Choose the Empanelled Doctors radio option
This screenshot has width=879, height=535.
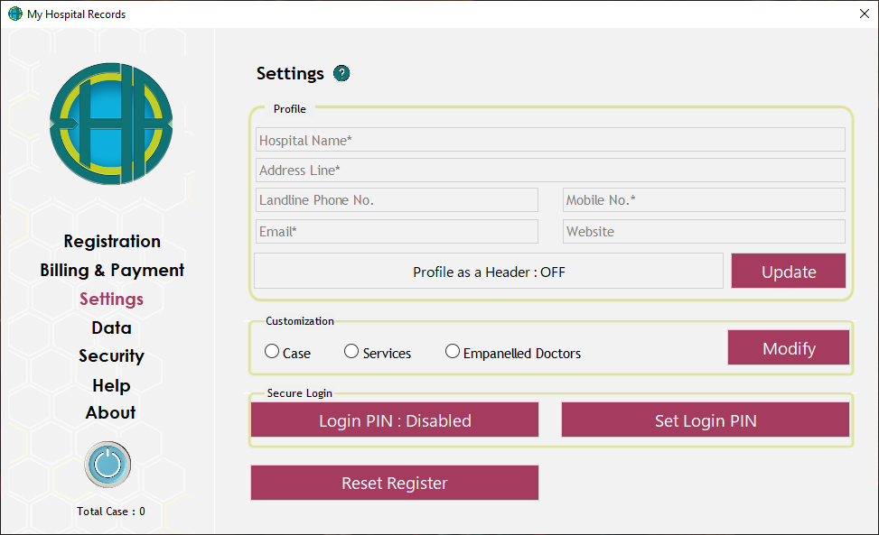[x=453, y=352]
